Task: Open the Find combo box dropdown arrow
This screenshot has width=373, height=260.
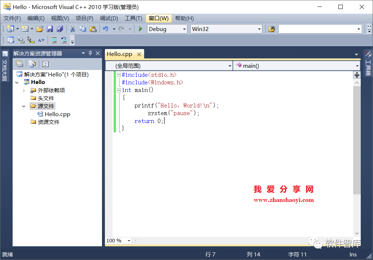Action: pyautogui.click(x=359, y=29)
